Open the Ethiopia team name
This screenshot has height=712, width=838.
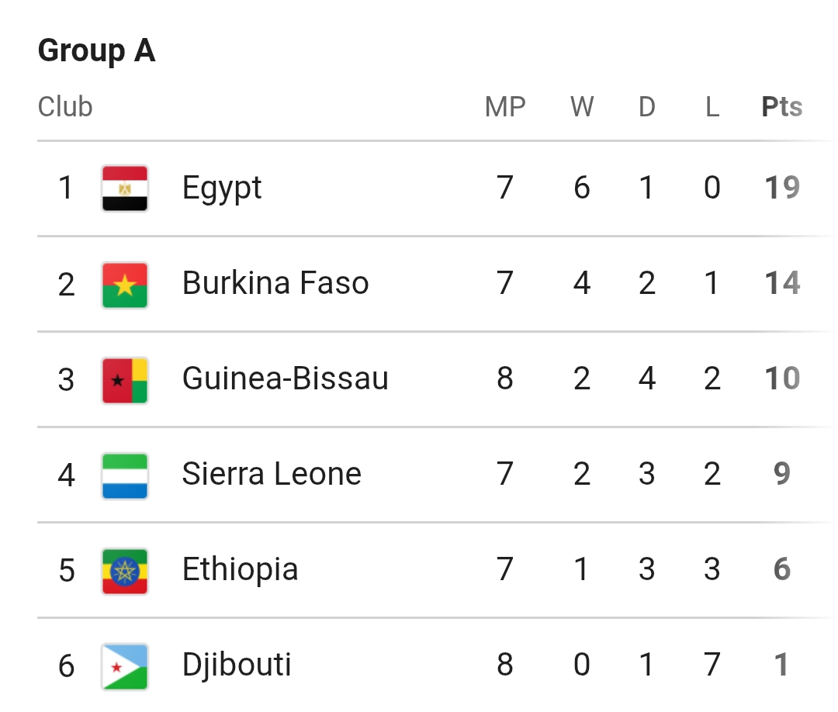coord(240,570)
